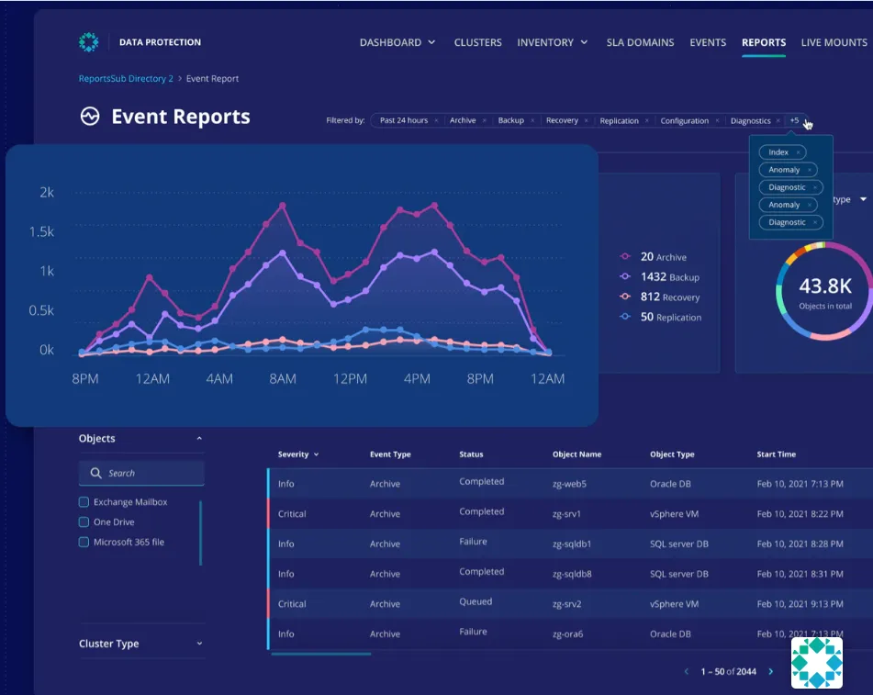
Task: Expand the Cluster Type section
Action: [x=199, y=644]
